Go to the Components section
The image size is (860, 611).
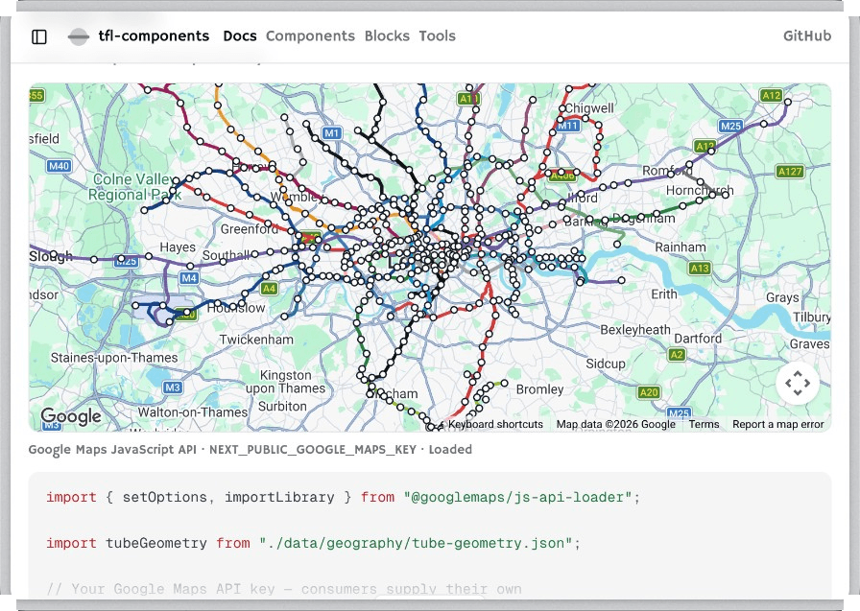point(310,36)
